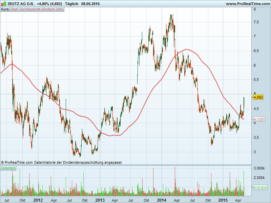Click the 2012 label on time axis
This screenshot has width=271, height=203.
pyautogui.click(x=38, y=200)
